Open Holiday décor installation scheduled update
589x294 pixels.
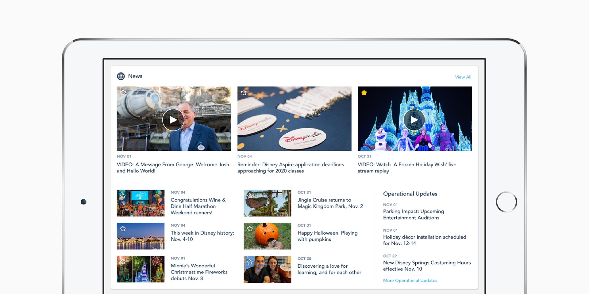coord(425,240)
